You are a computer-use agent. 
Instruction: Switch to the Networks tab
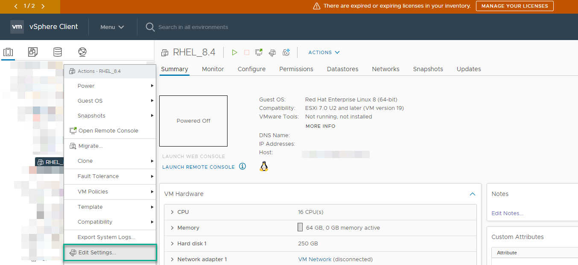click(386, 69)
